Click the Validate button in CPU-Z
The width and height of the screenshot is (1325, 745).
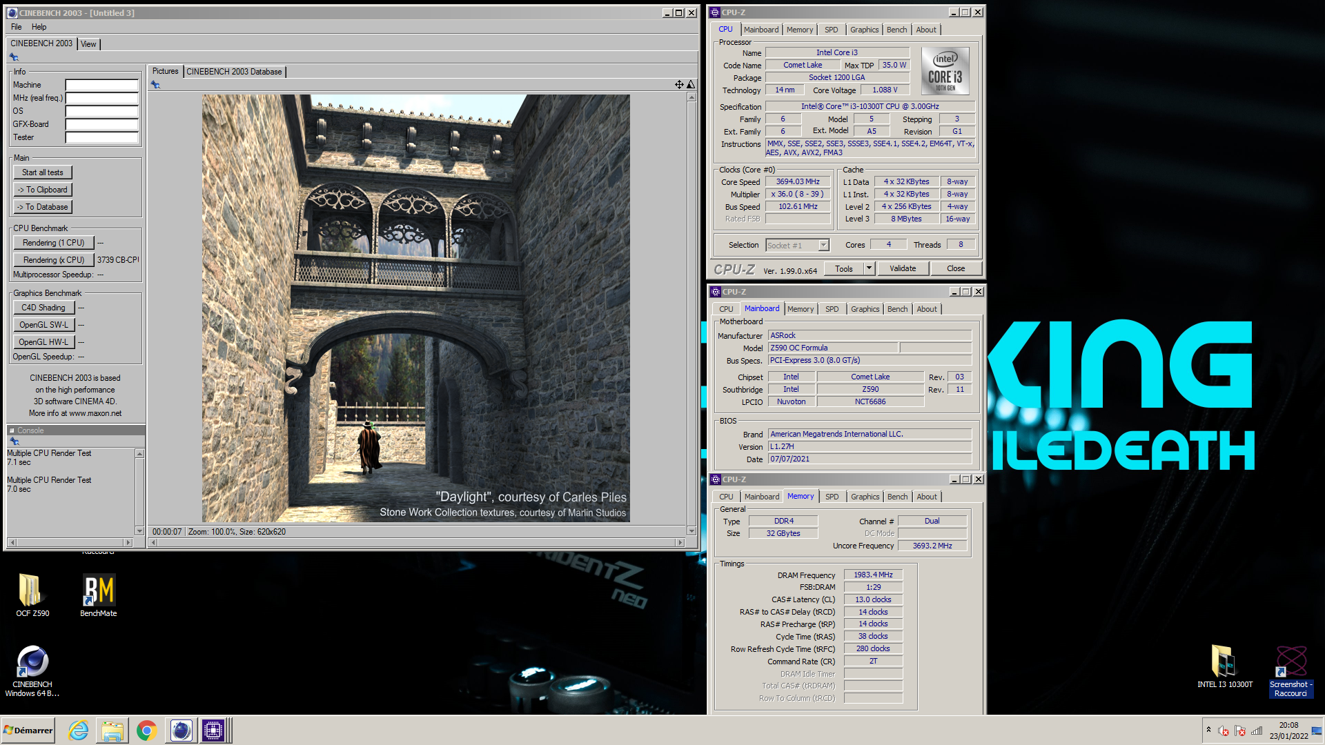point(903,268)
